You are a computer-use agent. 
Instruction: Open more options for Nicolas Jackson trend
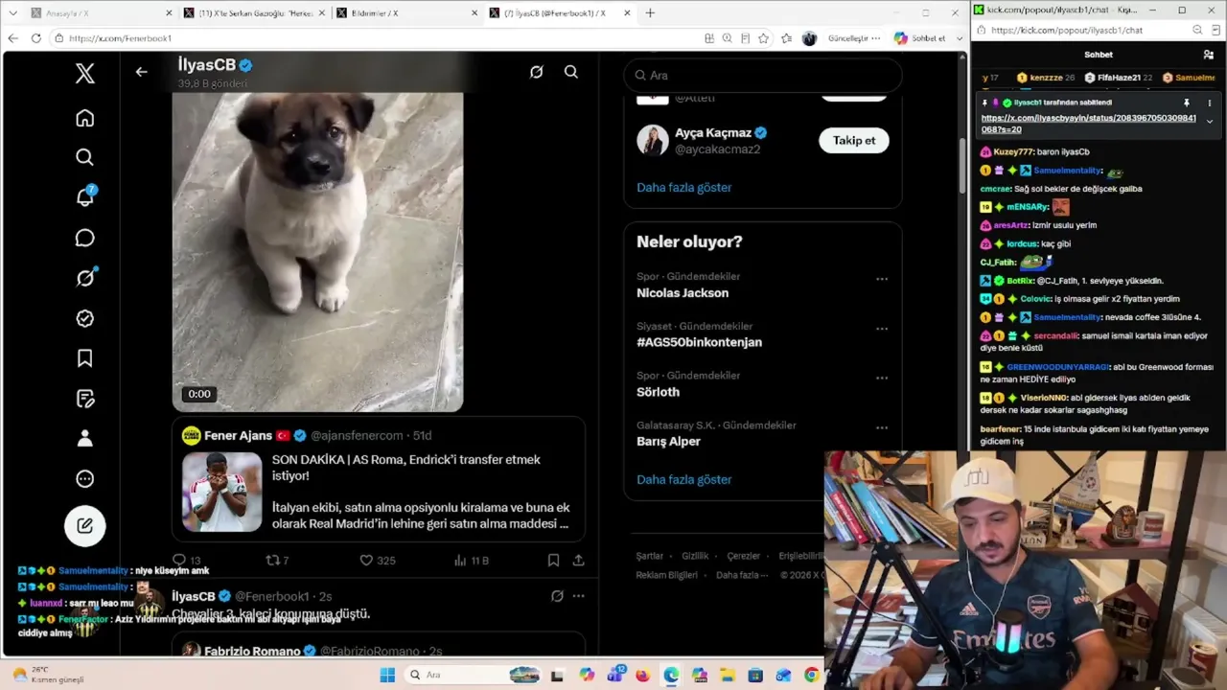coord(882,279)
